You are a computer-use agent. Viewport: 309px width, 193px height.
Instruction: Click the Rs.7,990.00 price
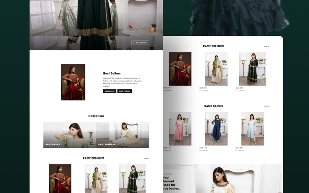[203, 150]
